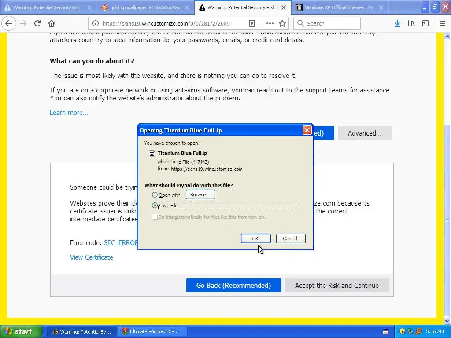This screenshot has height=338, width=451.
Task: Open the Windows start menu
Action: tap(21, 332)
